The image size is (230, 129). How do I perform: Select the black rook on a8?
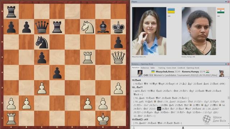(11, 12)
